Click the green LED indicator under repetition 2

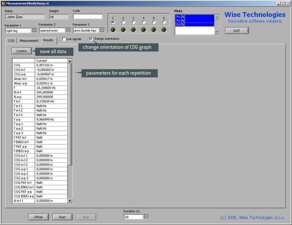tap(123, 30)
